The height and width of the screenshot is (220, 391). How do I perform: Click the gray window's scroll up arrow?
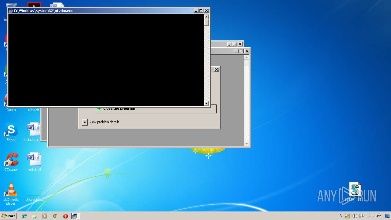point(247,57)
